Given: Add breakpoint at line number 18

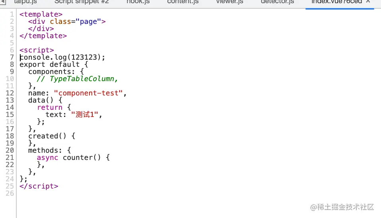Looking at the screenshot, I should 10,136.
